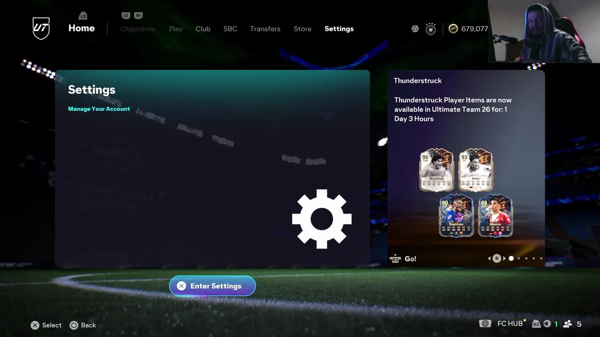The height and width of the screenshot is (337, 600).
Task: Select the Settings tab
Action: (x=339, y=29)
